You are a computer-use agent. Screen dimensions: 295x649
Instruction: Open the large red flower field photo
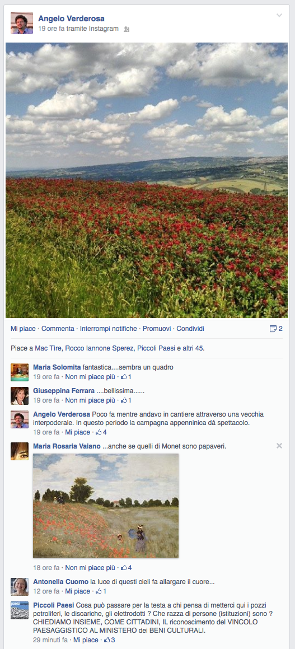pyautogui.click(x=147, y=180)
